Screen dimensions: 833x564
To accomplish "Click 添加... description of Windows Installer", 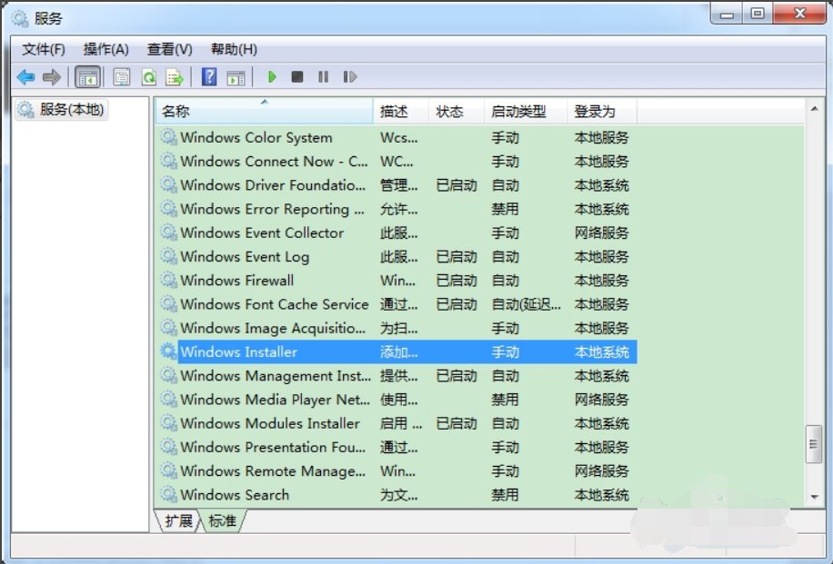I will coord(399,352).
